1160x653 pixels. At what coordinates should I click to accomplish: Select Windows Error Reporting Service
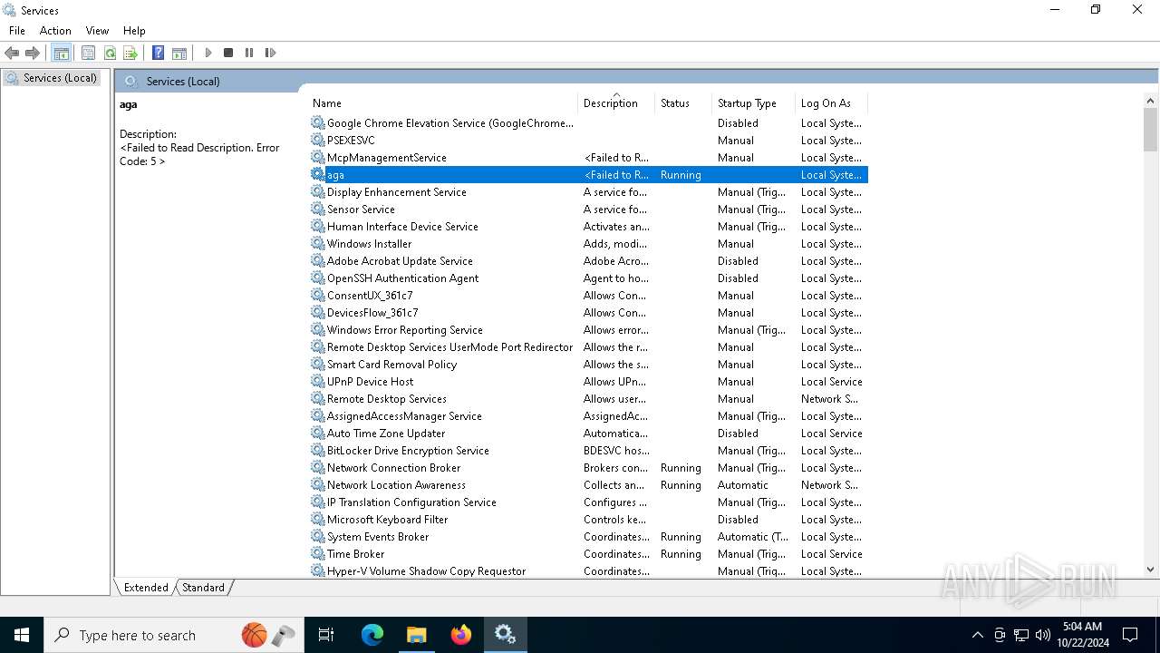click(x=588, y=330)
